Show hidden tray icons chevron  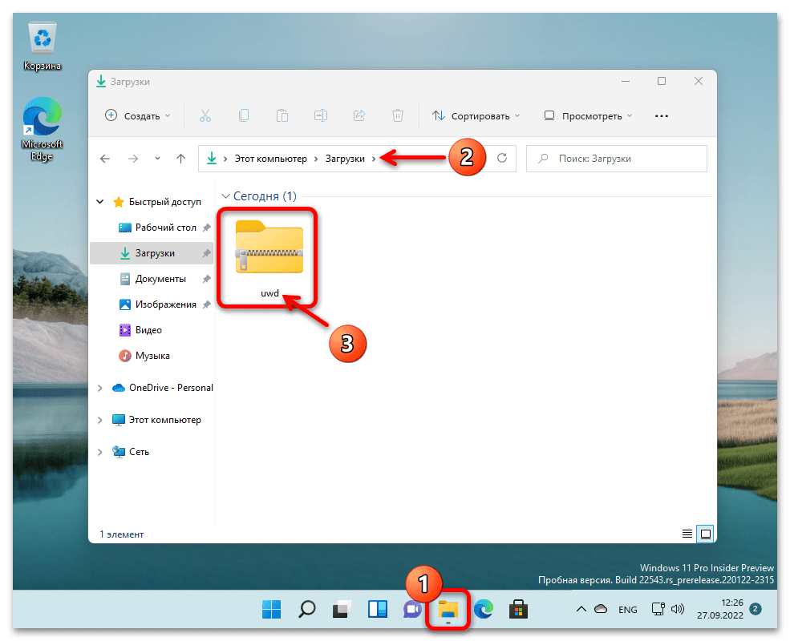(581, 610)
